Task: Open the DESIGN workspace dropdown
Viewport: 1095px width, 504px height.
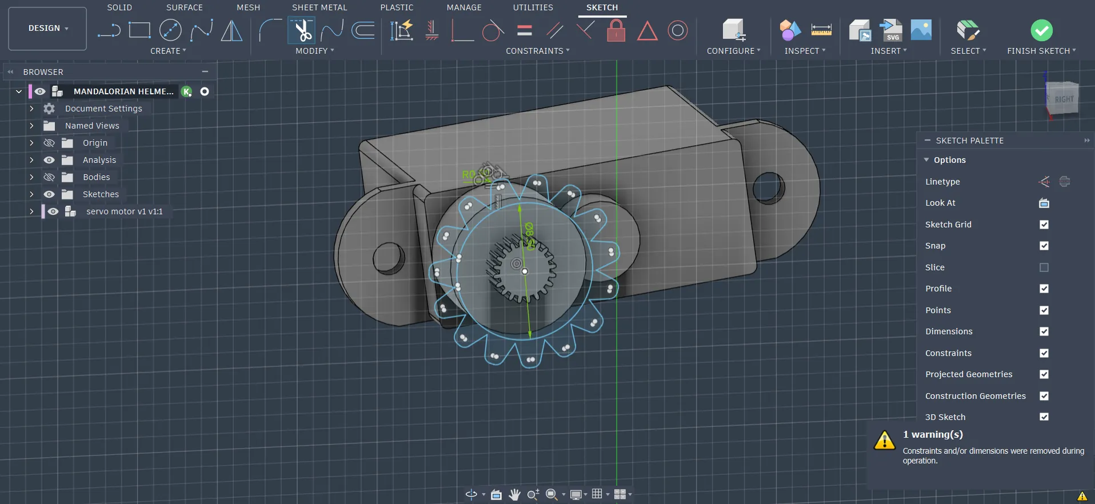Action: (x=47, y=29)
